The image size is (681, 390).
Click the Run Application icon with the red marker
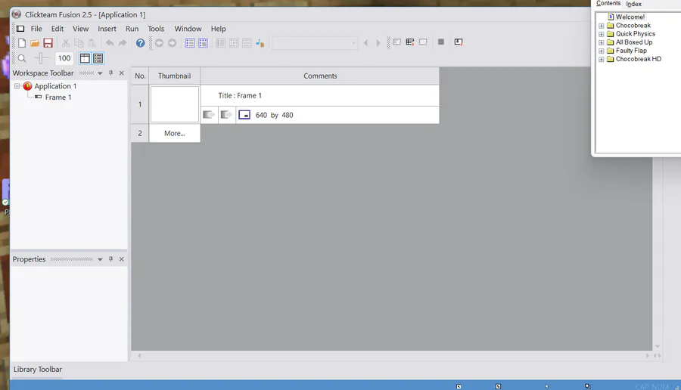(410, 42)
